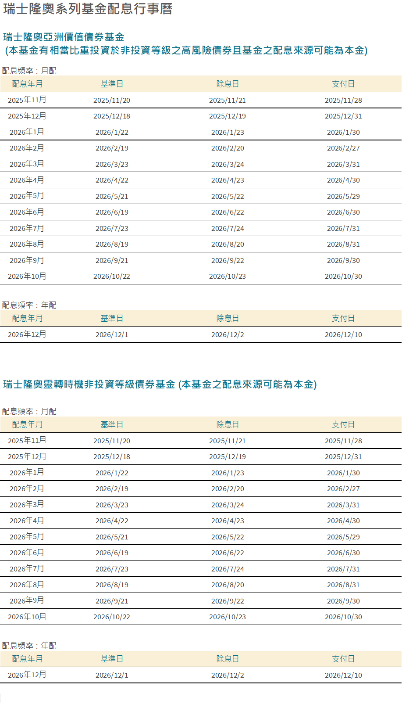Viewport: 402px width, 704px height.
Task: Click 2026/9/30 payment date in 靈轉時機 fund table
Action: 343,601
